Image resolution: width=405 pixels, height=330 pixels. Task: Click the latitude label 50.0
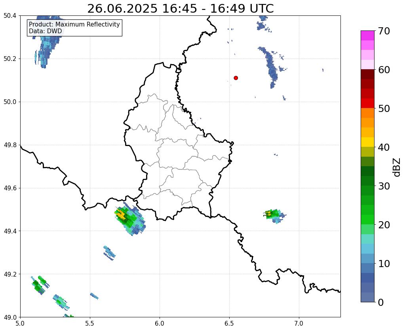10,102
